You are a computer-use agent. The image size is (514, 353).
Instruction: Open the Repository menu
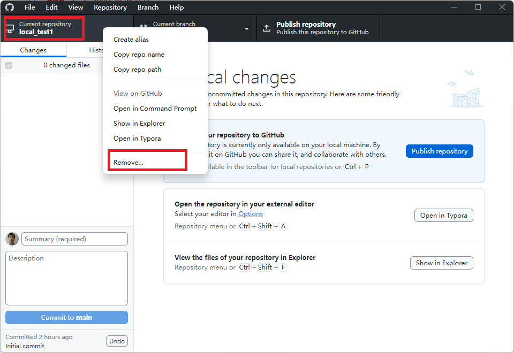tap(110, 7)
